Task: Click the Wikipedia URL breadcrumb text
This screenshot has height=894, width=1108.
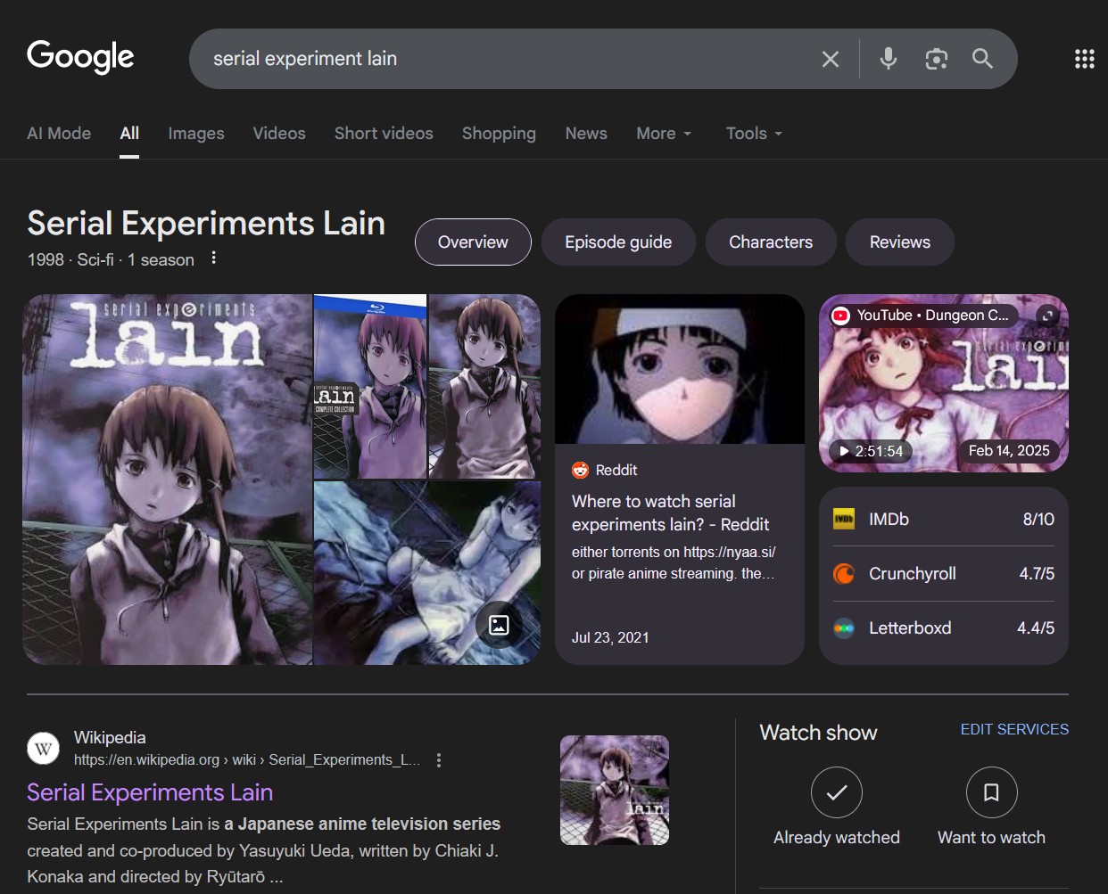Action: 246,760
